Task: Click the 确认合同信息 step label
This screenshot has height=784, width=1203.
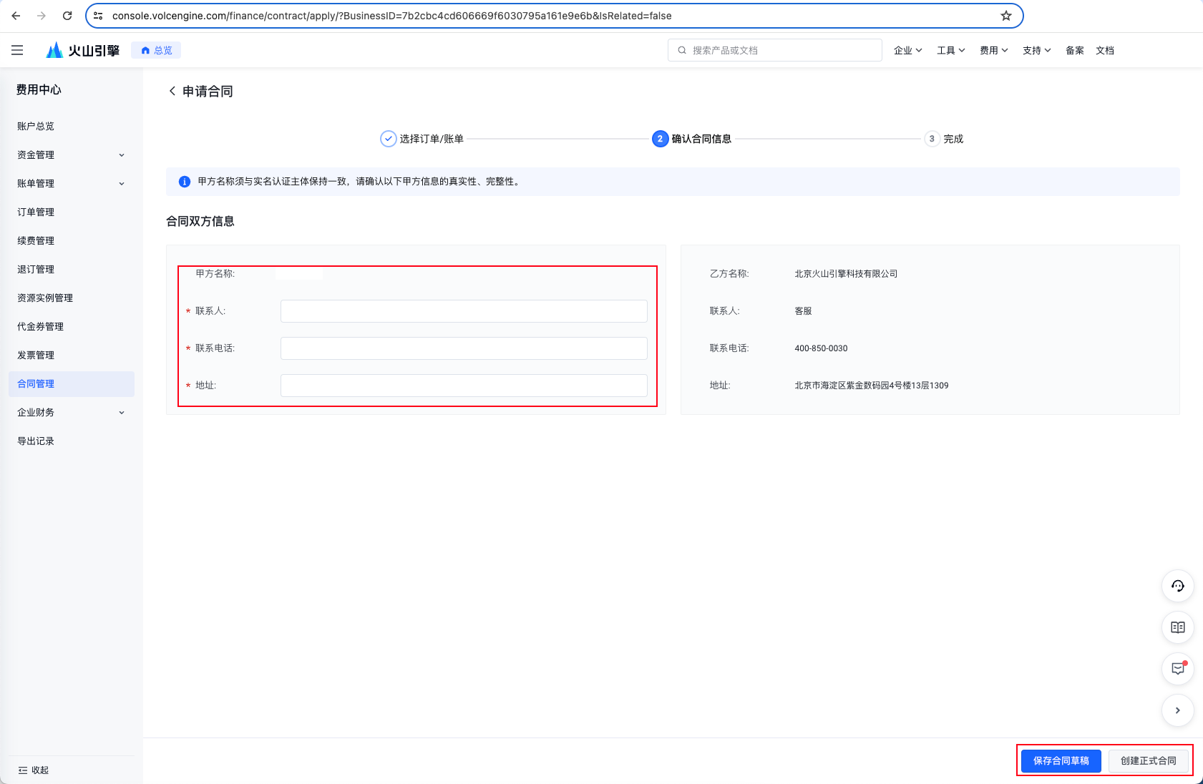Action: click(701, 139)
